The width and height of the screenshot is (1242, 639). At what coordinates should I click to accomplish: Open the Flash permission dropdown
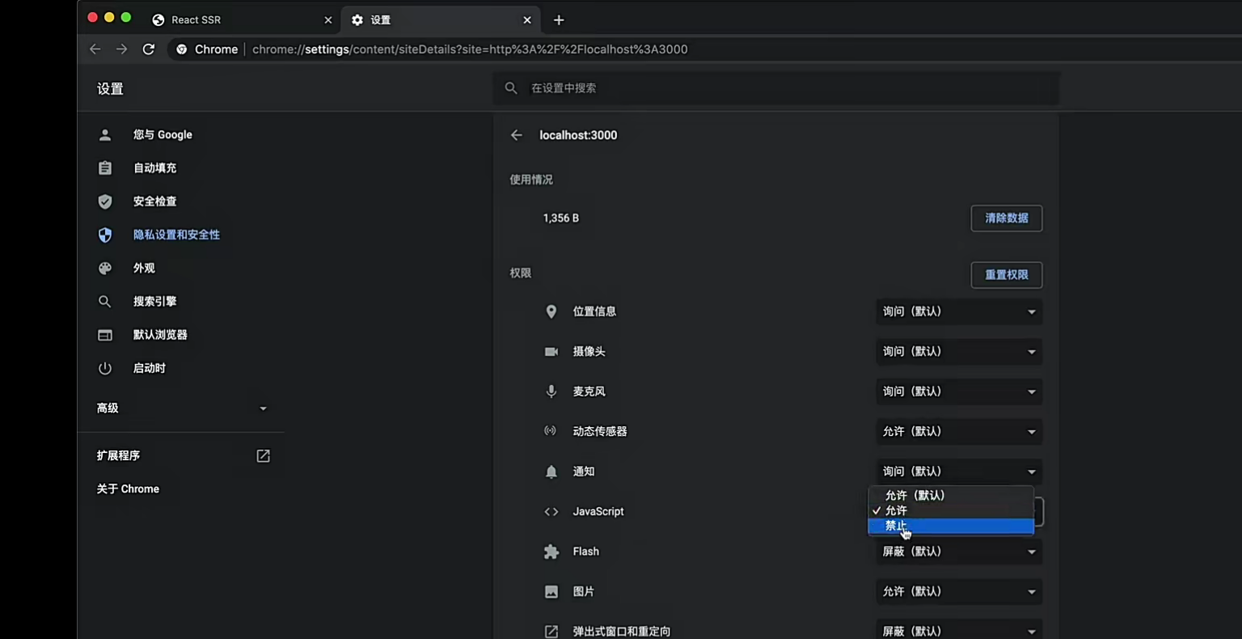click(958, 552)
